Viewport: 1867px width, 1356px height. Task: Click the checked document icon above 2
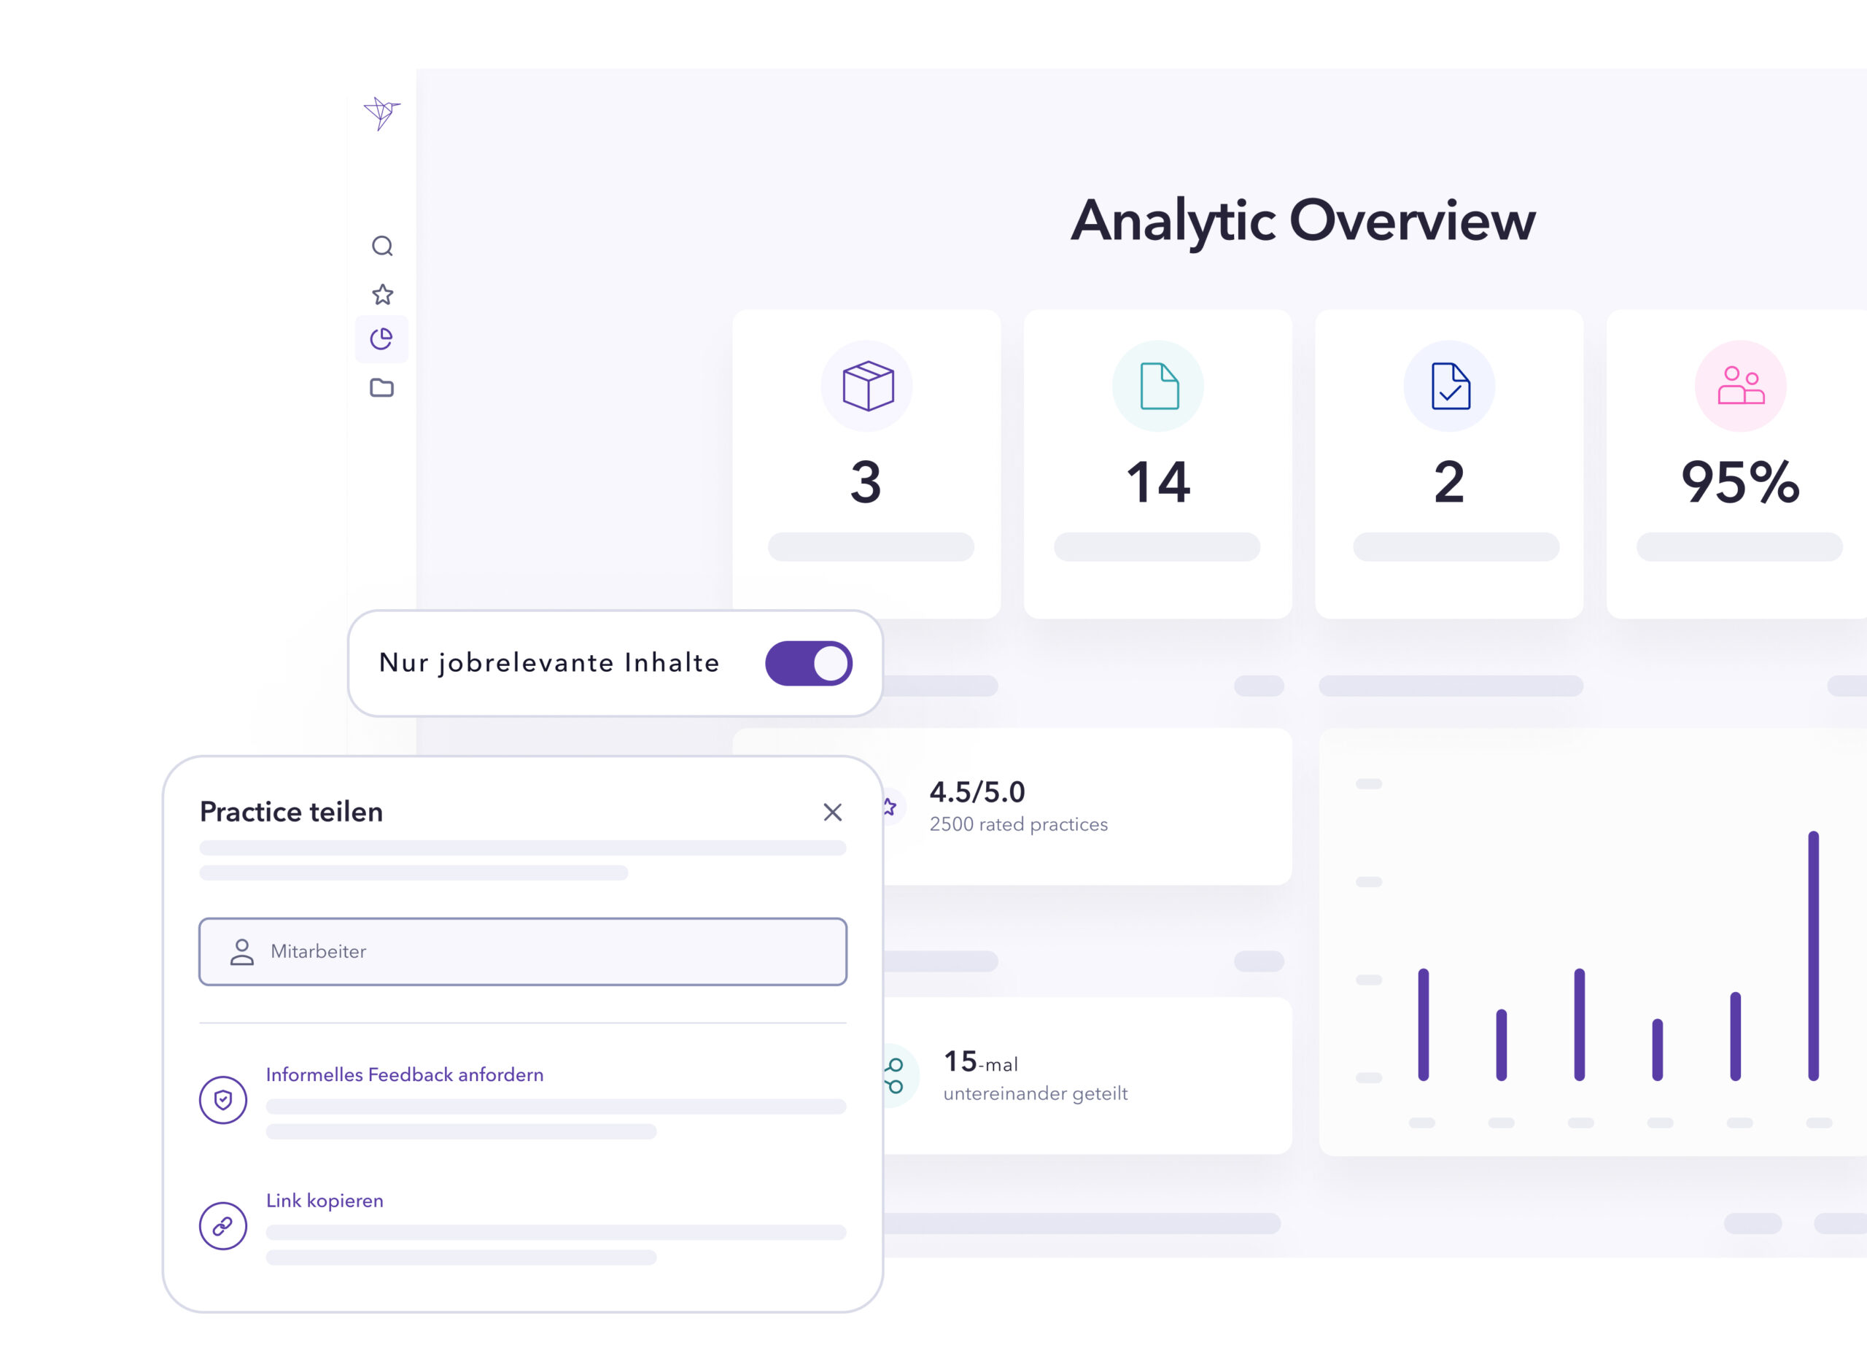tap(1450, 386)
